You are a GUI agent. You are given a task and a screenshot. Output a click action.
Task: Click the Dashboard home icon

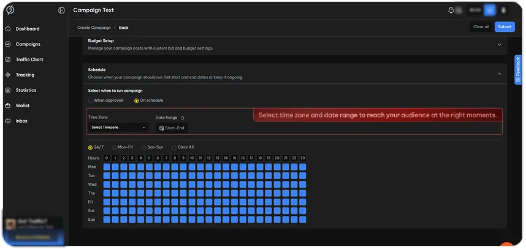[9, 29]
